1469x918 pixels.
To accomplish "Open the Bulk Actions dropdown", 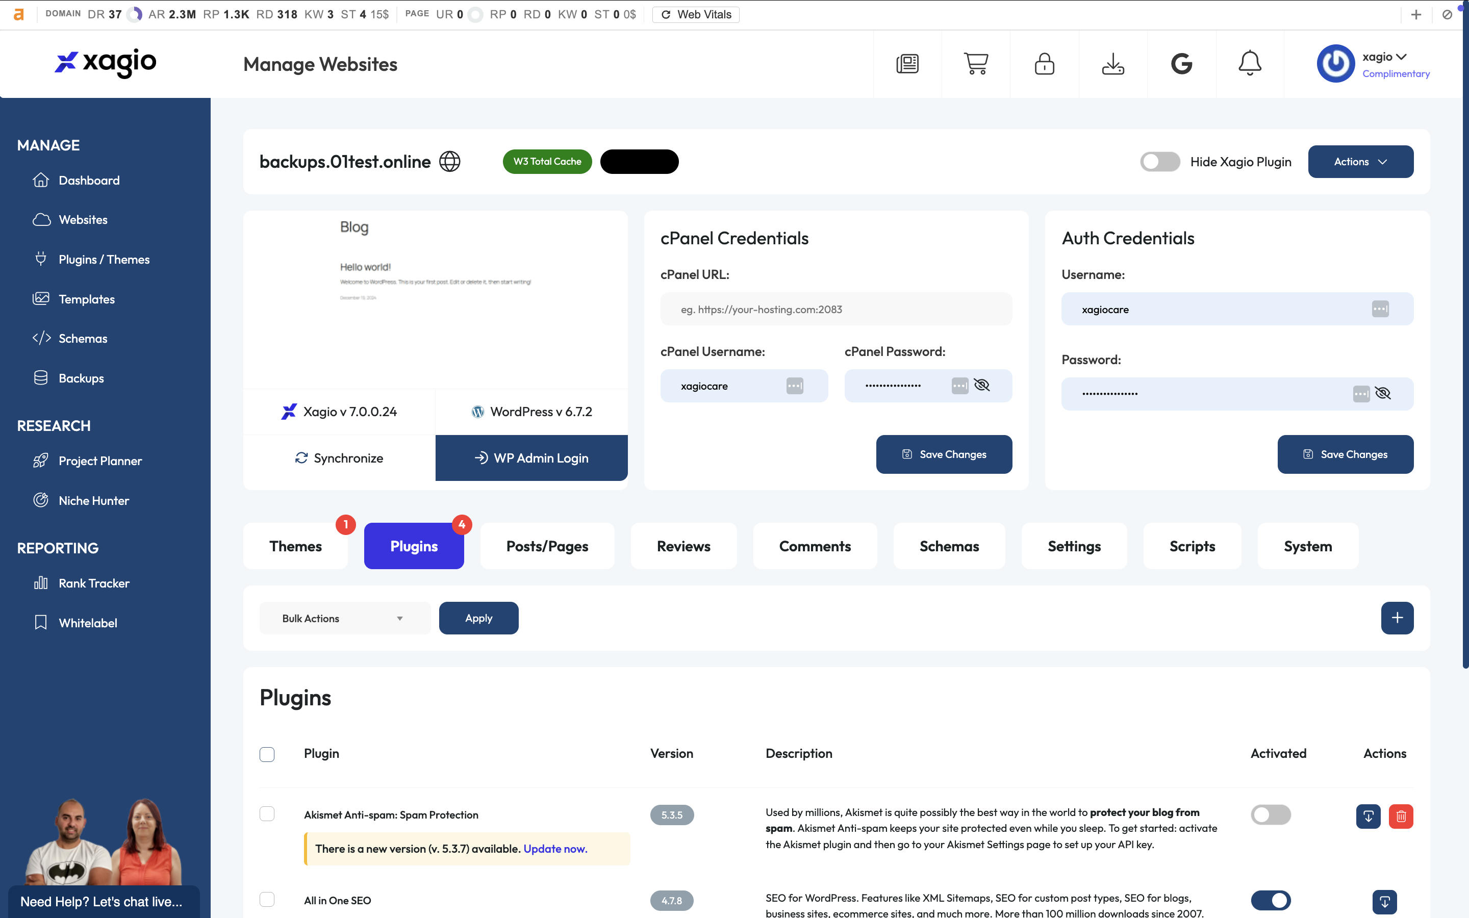I will point(345,618).
